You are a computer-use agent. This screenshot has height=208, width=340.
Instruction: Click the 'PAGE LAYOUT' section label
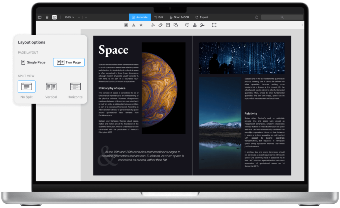tap(28, 53)
